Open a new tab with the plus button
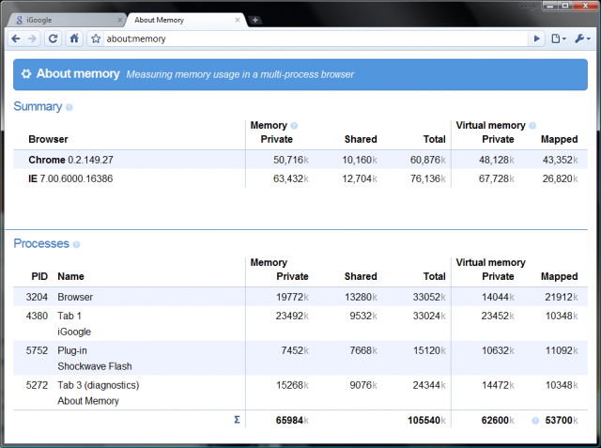The width and height of the screenshot is (601, 448). (254, 20)
